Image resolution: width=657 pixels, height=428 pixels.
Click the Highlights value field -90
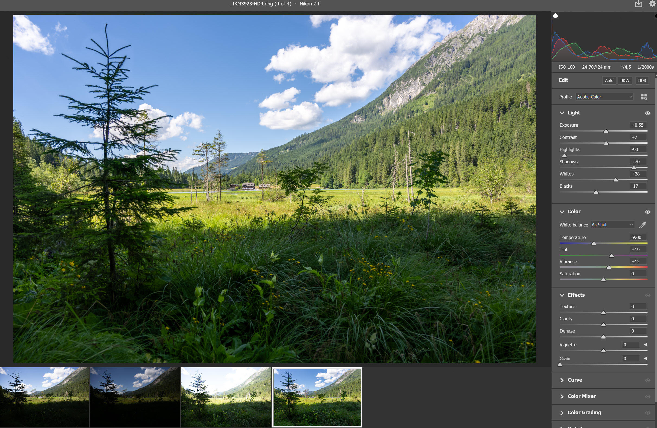639,149
